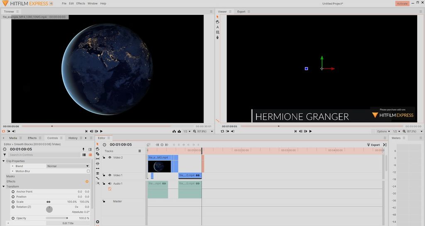The height and width of the screenshot is (226, 425).
Task: Click the Activate button
Action: (402, 3)
